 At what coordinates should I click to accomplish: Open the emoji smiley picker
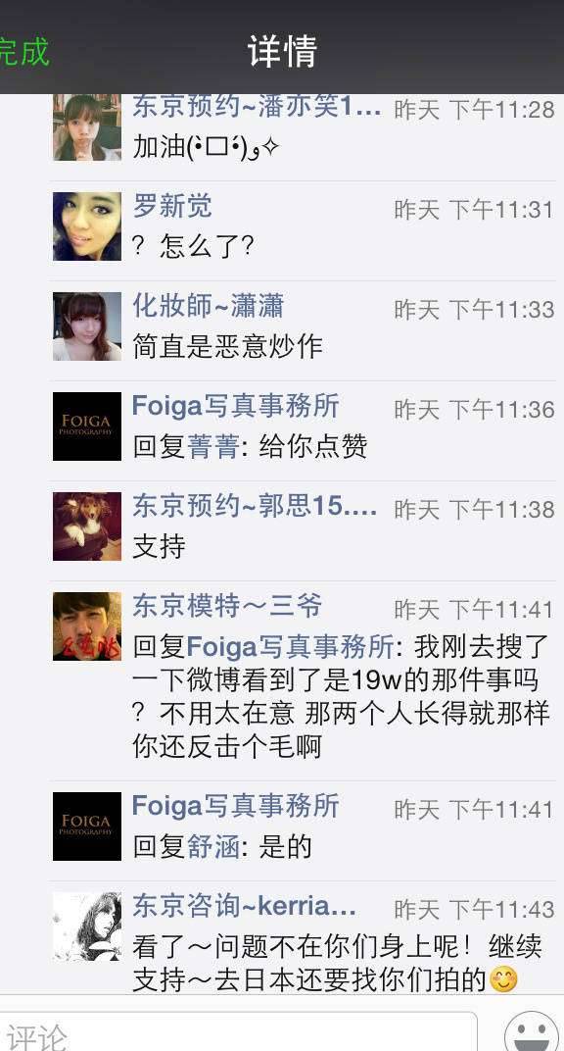(x=532, y=1030)
